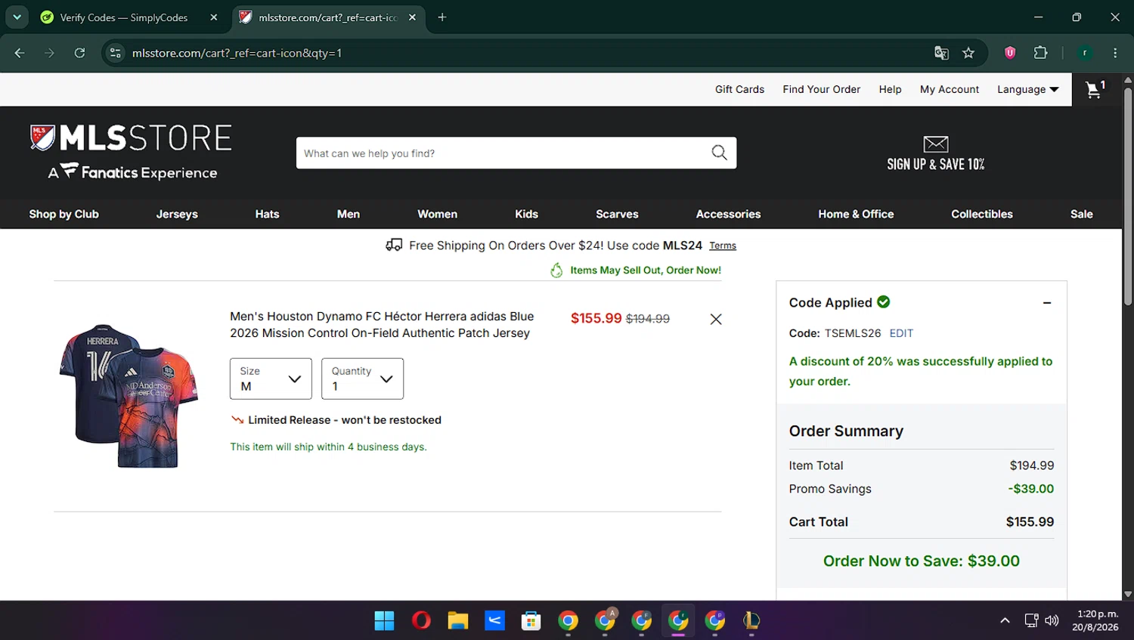This screenshot has height=640, width=1134.
Task: Open the Chrome profile avatar
Action: point(1085,53)
